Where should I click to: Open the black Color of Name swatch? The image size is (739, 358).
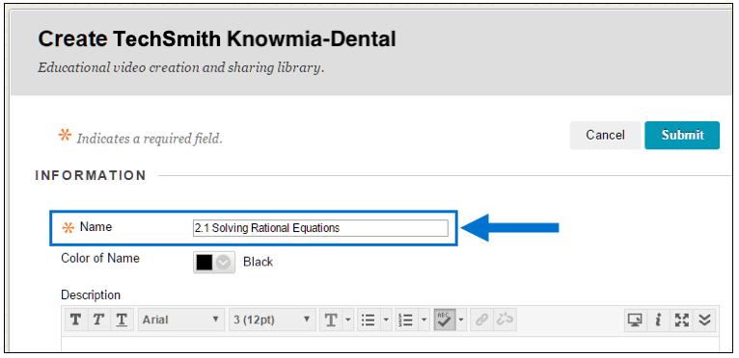pos(214,263)
